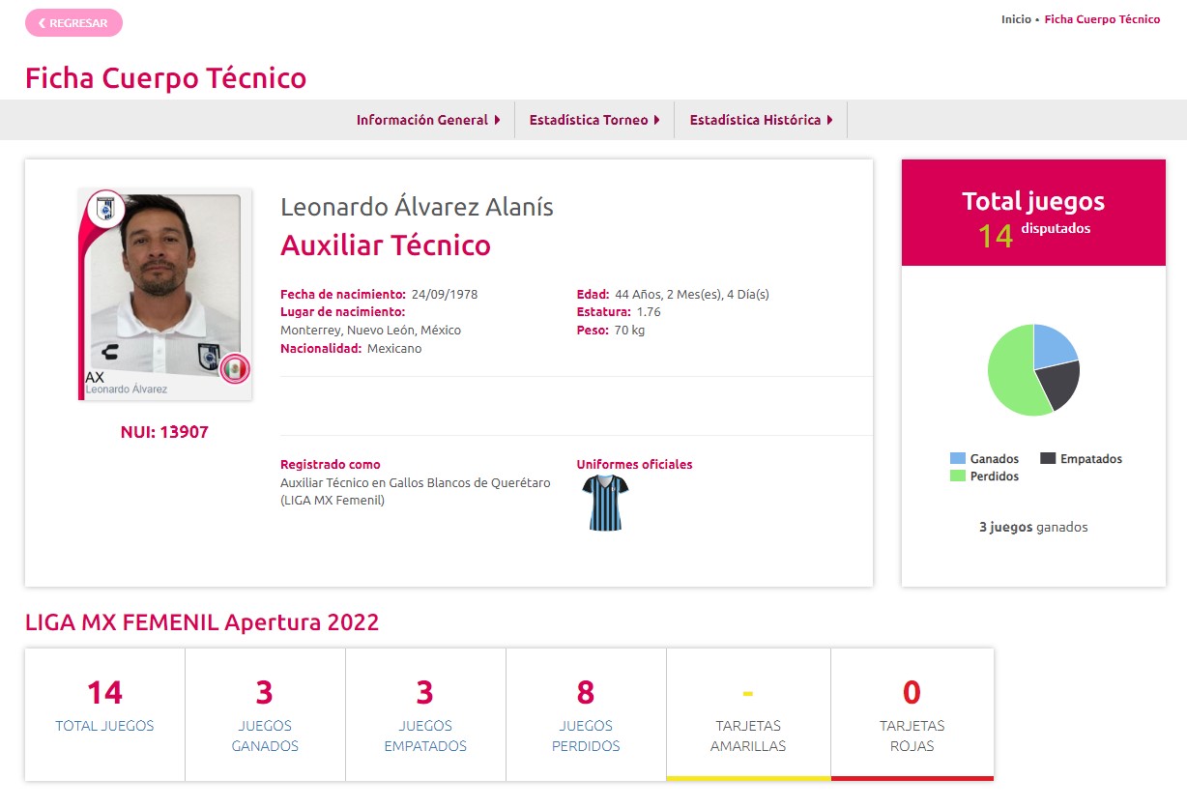The image size is (1187, 808).
Task: Click the TOTAL JUEGOS 14 stat card
Action: click(x=104, y=714)
